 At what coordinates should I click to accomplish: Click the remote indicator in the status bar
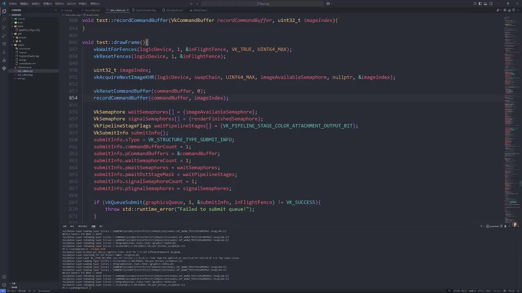pos(3,291)
